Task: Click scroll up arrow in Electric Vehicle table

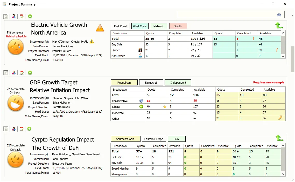Action: (283, 33)
